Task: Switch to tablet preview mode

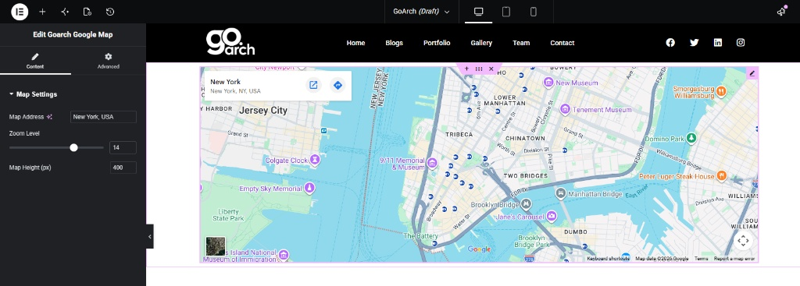Action: pyautogui.click(x=506, y=12)
